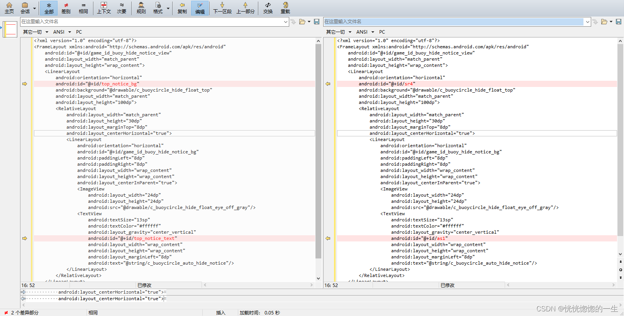Click right 已修改 status label
624x316 pixels.
click(x=448, y=285)
